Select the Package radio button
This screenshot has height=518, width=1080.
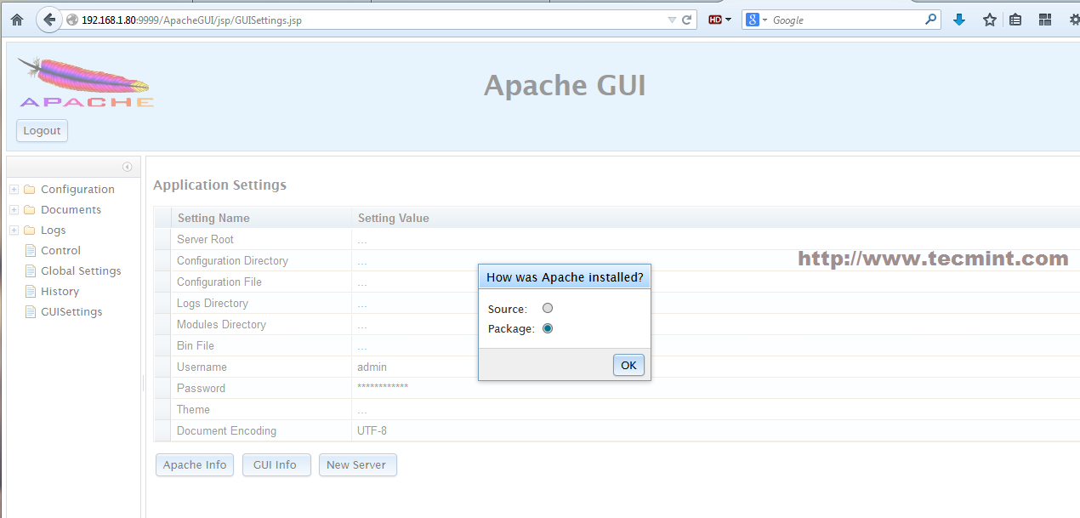pos(548,328)
